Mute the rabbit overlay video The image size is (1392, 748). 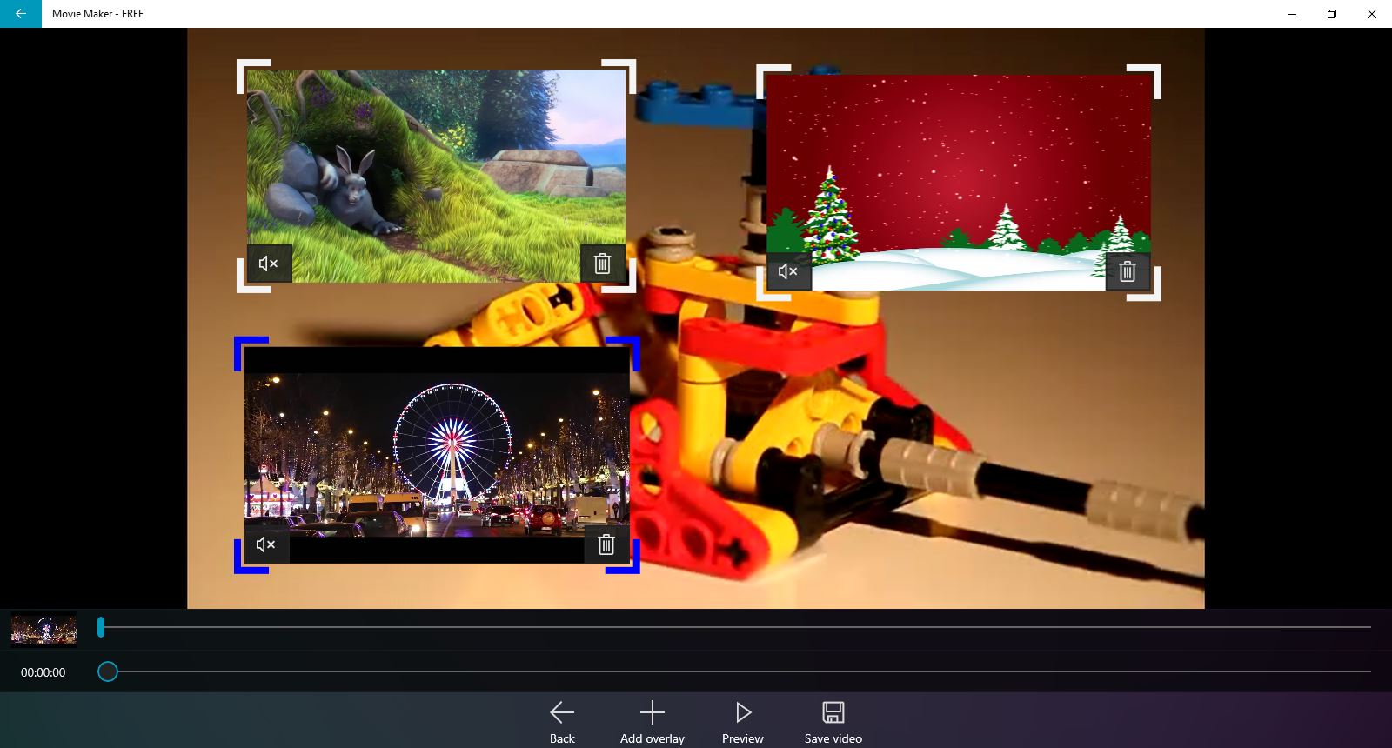[x=269, y=264]
